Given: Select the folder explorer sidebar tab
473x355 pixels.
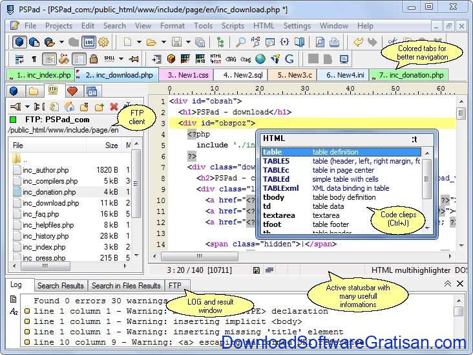Looking at the screenshot, I should pos(34,91).
